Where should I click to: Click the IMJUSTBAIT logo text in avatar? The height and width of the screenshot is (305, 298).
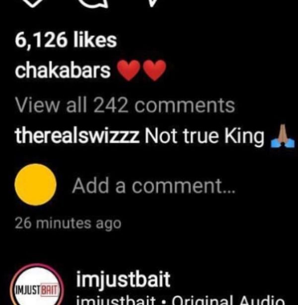[37, 290]
